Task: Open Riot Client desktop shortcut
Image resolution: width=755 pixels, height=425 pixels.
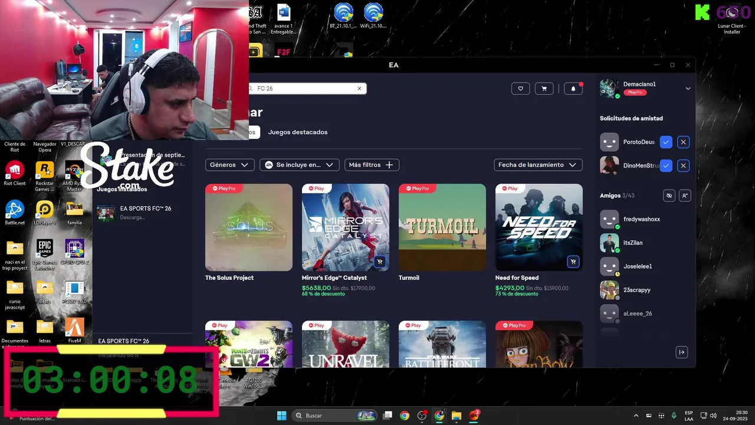Action: point(15,174)
